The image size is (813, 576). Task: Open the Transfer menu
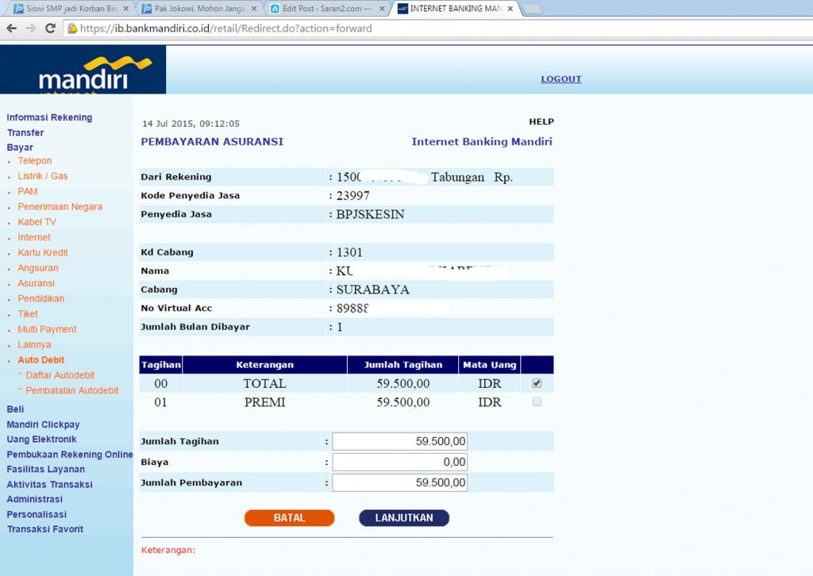point(25,132)
